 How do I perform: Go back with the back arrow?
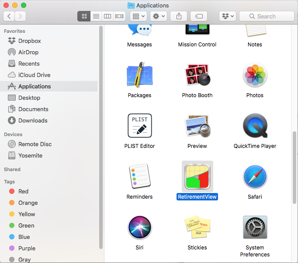[9, 16]
